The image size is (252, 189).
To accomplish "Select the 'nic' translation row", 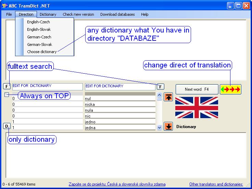I will point(120,116).
